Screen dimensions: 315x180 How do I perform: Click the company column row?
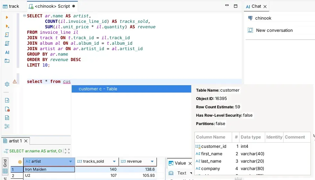[253, 169]
